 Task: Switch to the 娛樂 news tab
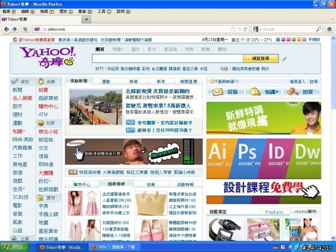click(x=133, y=82)
